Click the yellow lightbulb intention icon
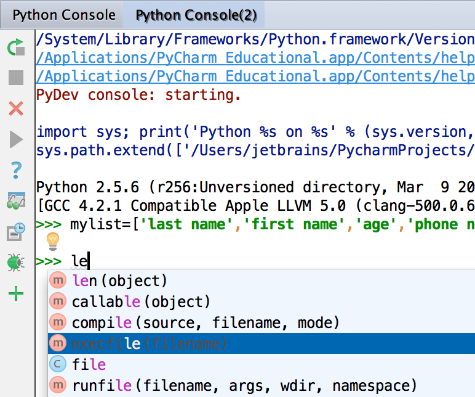475x397 pixels. point(53,242)
